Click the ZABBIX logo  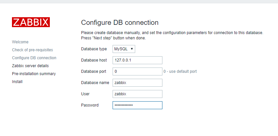[31, 22]
